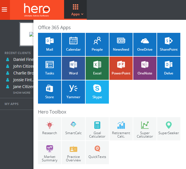The height and width of the screenshot is (169, 186).
Task: Open the Retirement Calc. tool
Action: pyautogui.click(x=121, y=129)
